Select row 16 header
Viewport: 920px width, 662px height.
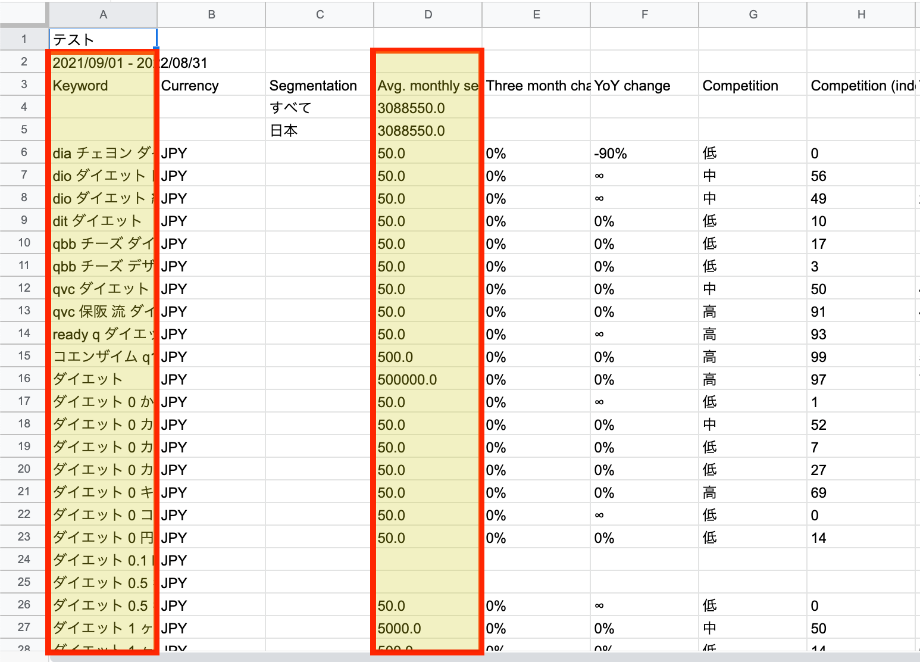24,379
